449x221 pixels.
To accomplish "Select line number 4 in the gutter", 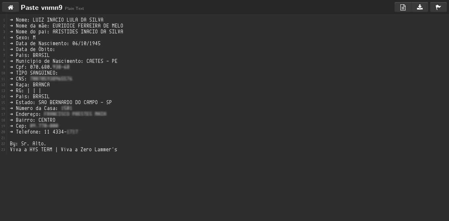I will 4,38.
